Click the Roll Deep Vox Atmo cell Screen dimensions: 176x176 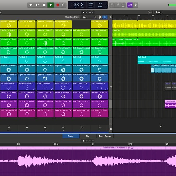pyautogui.click(x=100, y=113)
